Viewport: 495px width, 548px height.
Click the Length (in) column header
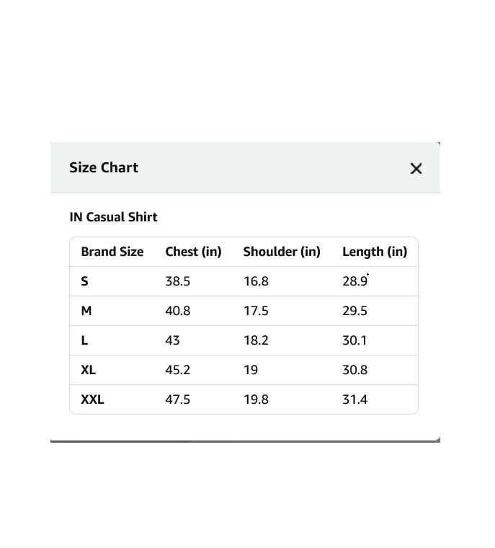pyautogui.click(x=375, y=252)
